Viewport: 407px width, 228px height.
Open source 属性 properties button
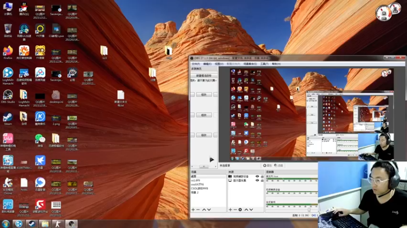[267, 166]
